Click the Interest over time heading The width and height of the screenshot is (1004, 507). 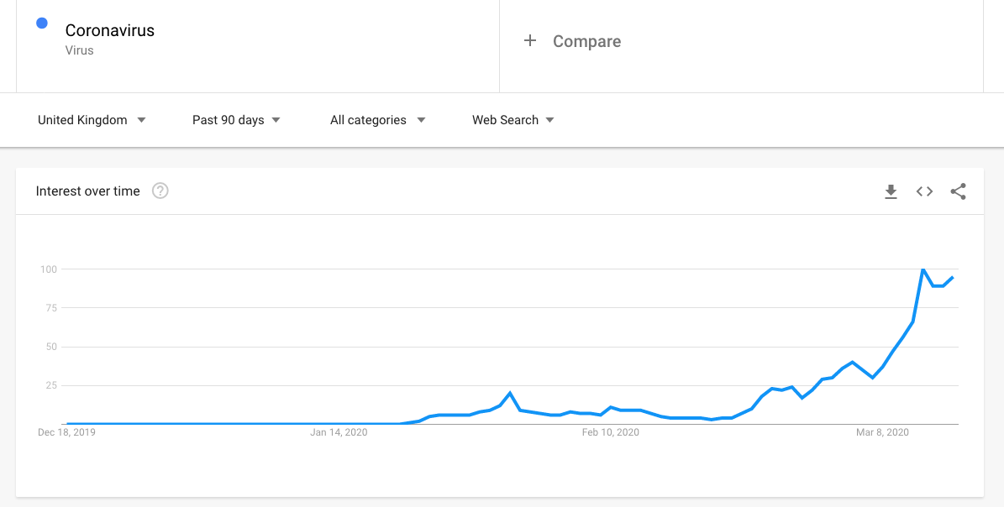coord(87,191)
